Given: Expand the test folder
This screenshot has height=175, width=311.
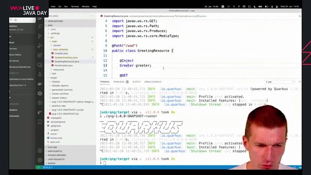Looking at the screenshot, I should point(54,73).
